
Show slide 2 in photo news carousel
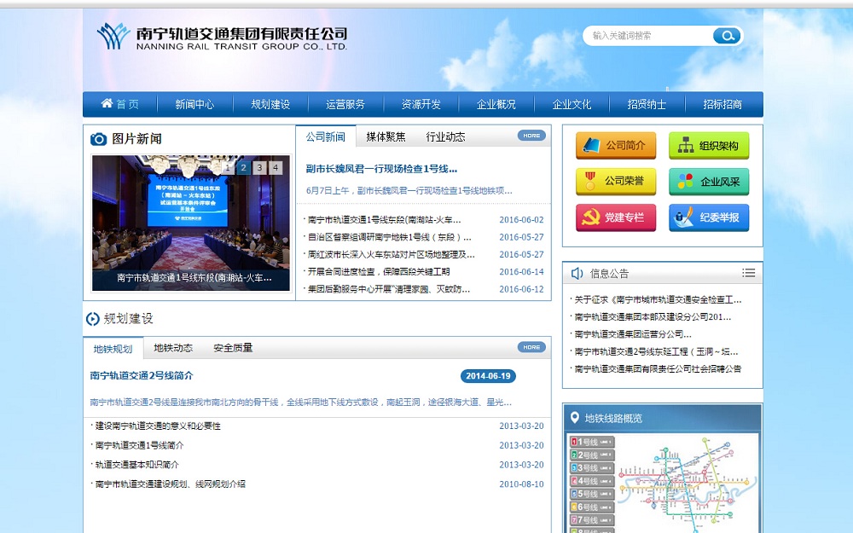(x=244, y=168)
